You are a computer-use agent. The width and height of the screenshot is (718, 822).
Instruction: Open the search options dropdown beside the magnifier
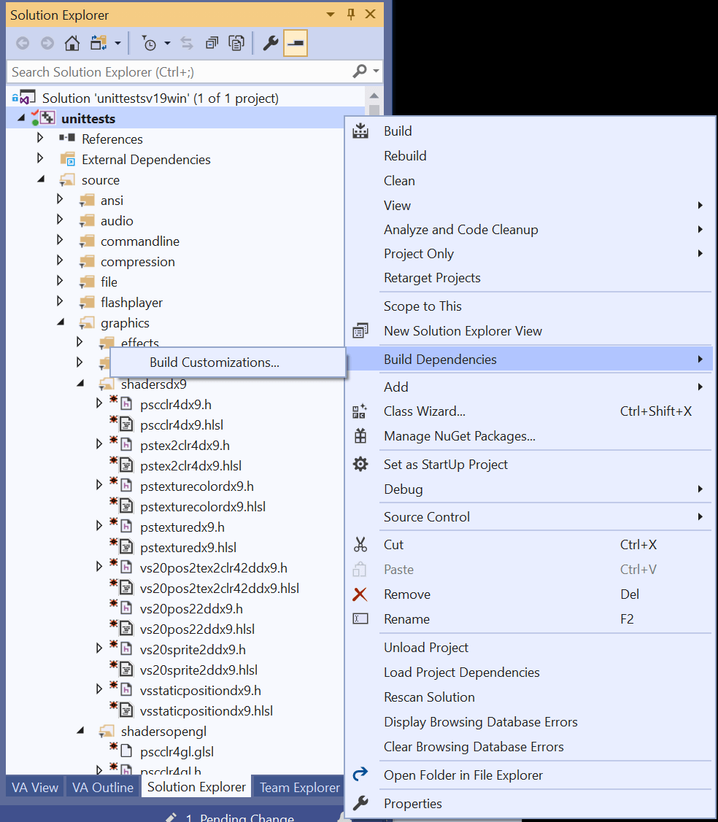(x=377, y=71)
